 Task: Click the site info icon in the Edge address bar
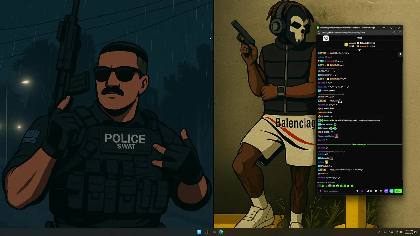(x=319, y=33)
